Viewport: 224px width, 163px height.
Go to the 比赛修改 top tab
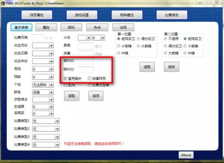[172, 15]
